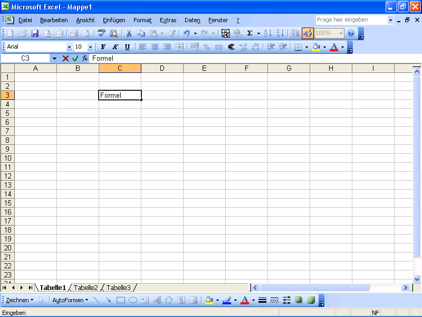Click the Undo arrow icon
This screenshot has height=317, width=422.
[x=186, y=33]
